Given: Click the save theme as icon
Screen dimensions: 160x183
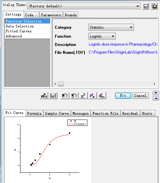Looking at the screenshot, I should pyautogui.click(x=154, y=6).
